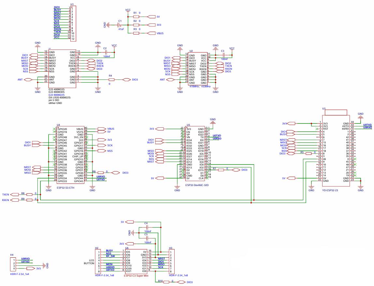Image resolution: width=374 pixels, height=286 pixels.
Task: Select resistor R10 below ESP32-C3
Action: [166, 282]
